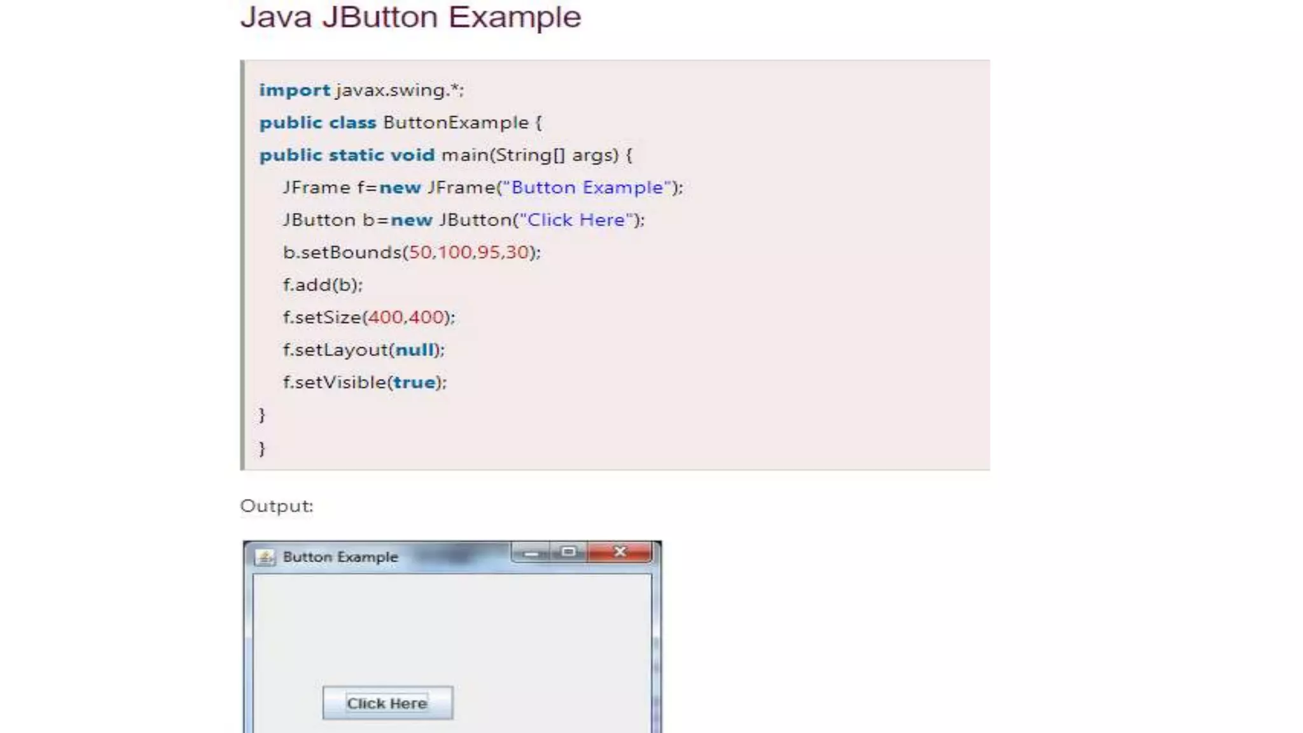Click the b.setBounds(50,100,95,30) line

coord(412,253)
